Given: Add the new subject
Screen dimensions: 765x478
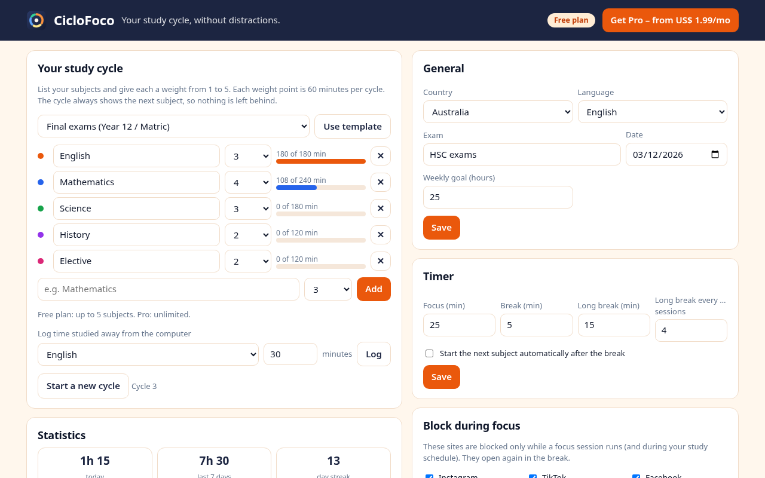Looking at the screenshot, I should pyautogui.click(x=374, y=289).
